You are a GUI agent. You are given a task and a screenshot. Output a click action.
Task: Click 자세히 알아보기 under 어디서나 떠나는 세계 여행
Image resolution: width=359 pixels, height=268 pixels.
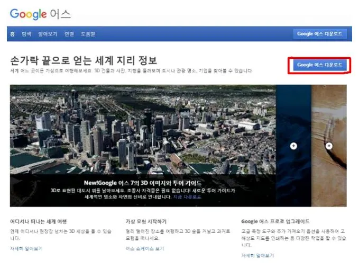tap(26, 248)
